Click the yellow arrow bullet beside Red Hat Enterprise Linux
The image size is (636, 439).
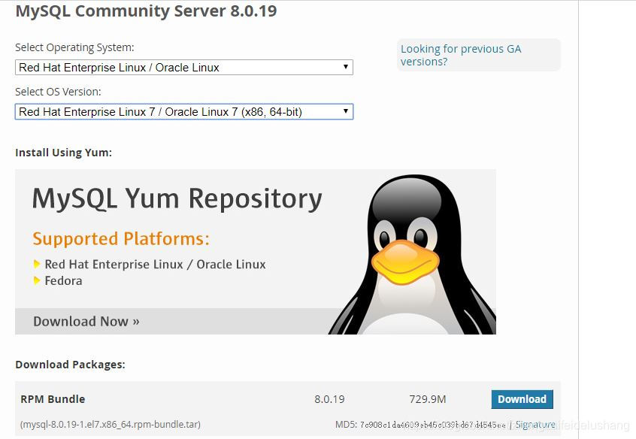point(37,264)
